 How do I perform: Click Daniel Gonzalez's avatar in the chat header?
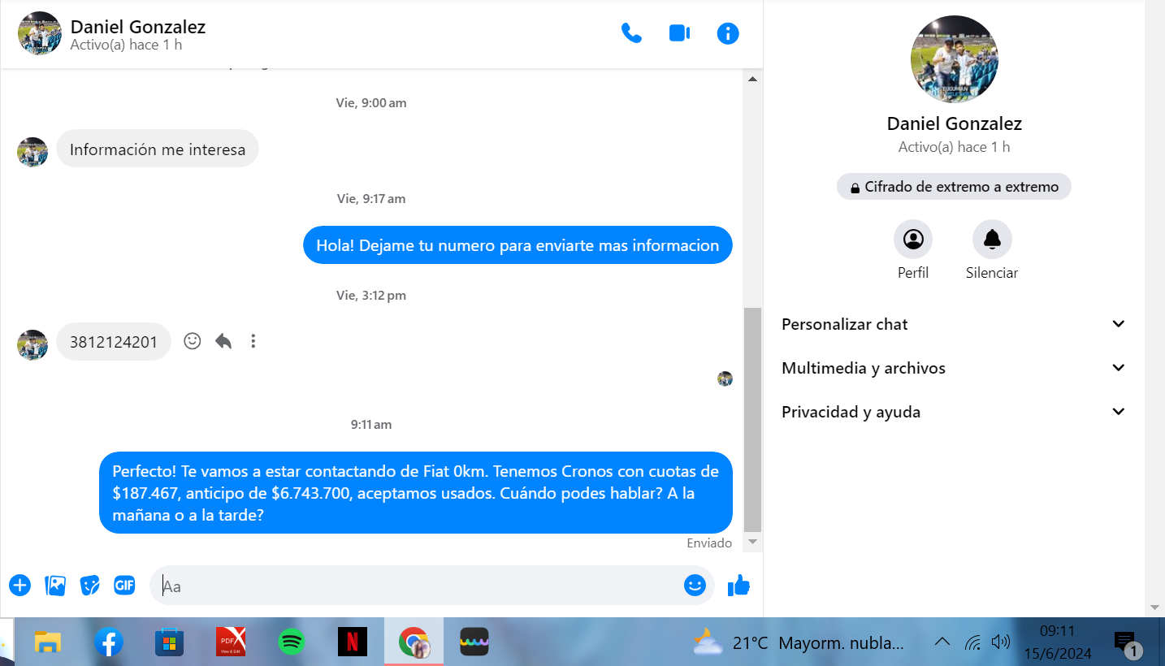click(x=40, y=33)
